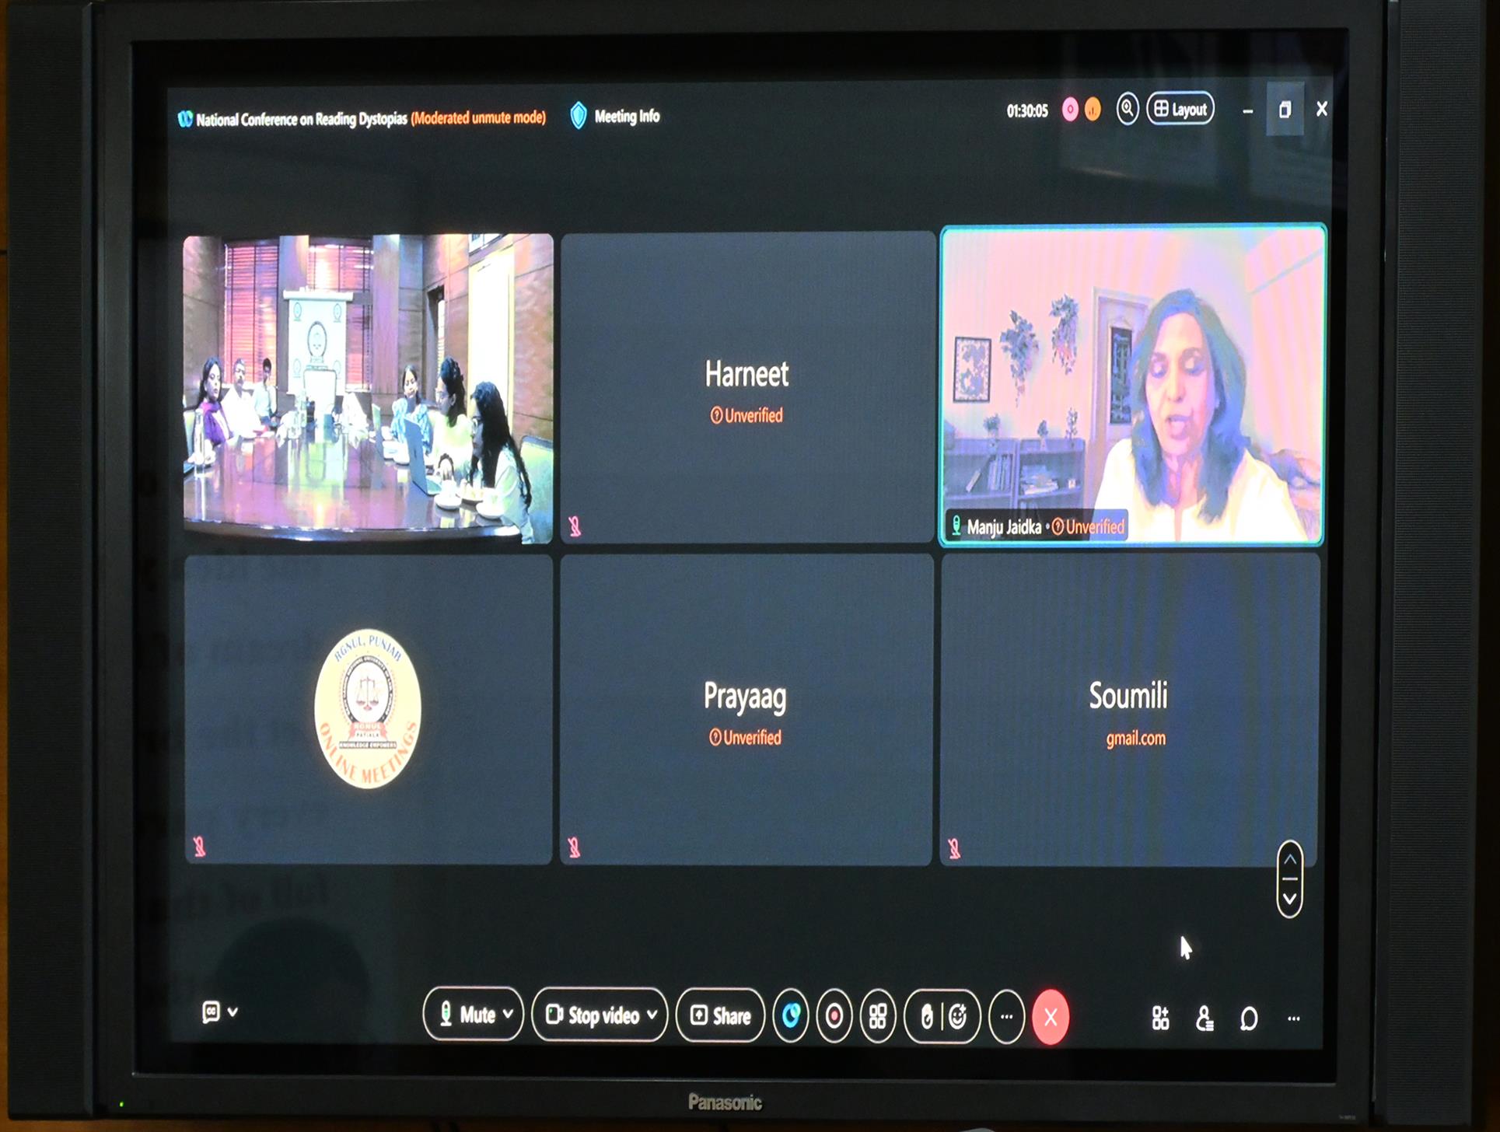Click Moderated unmute mode text

[478, 118]
